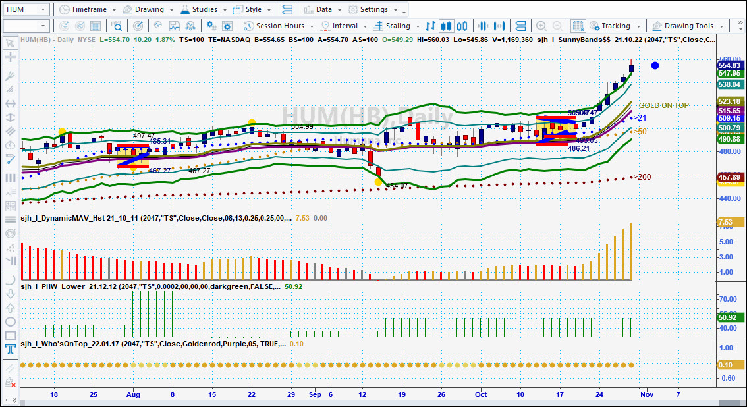
Task: Select the up arrow drawing tool
Action: (10, 308)
